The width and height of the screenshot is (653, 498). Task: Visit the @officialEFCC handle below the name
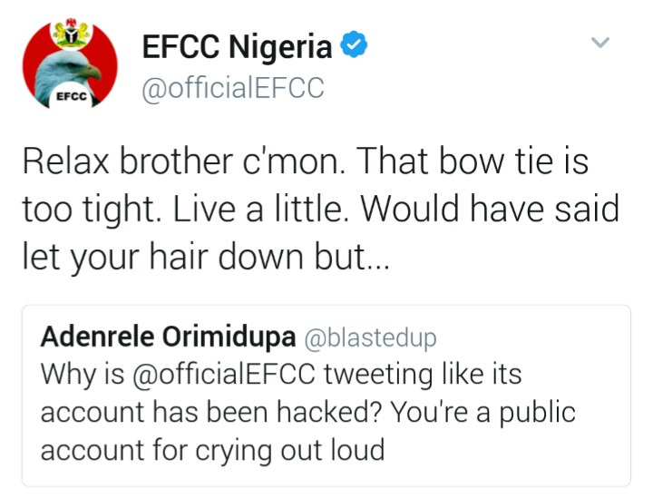tap(233, 88)
